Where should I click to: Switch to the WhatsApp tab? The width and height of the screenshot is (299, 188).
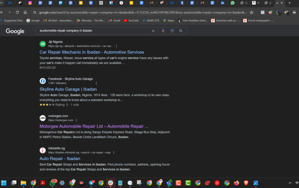pos(232,3)
